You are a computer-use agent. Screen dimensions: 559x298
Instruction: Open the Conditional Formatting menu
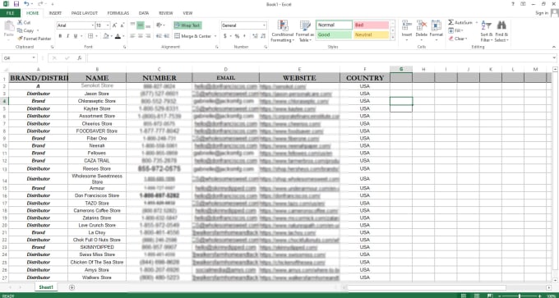click(282, 31)
